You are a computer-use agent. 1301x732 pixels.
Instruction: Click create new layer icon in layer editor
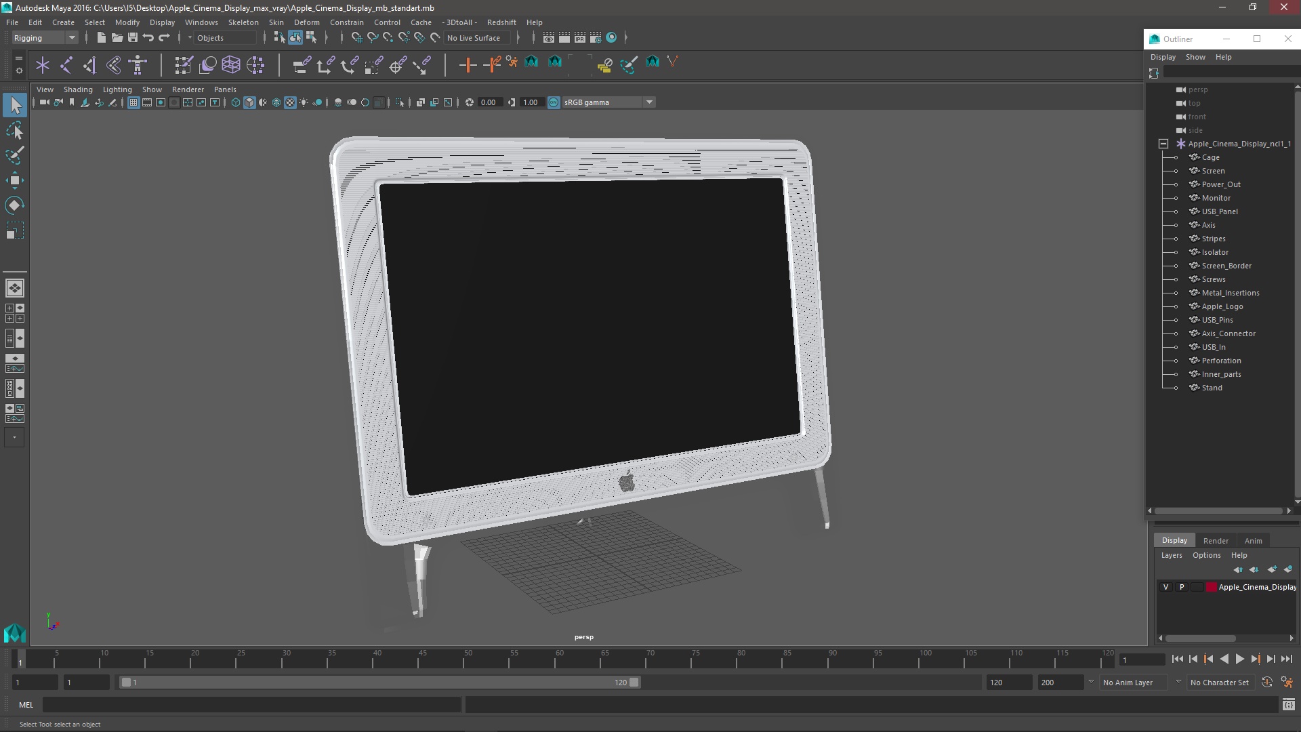(x=1273, y=569)
